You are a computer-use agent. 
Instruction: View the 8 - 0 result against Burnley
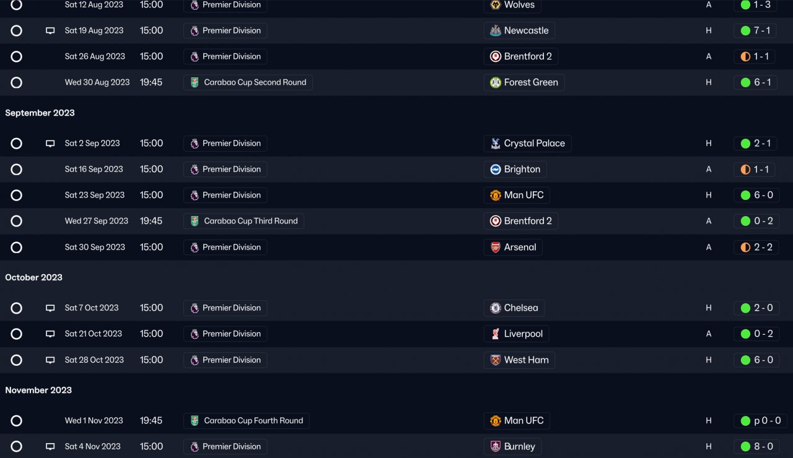point(763,446)
